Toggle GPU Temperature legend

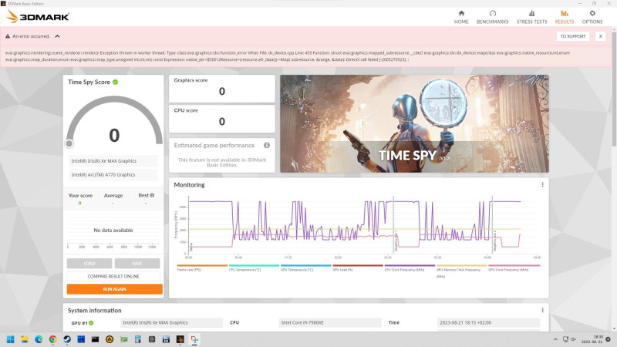305,268
